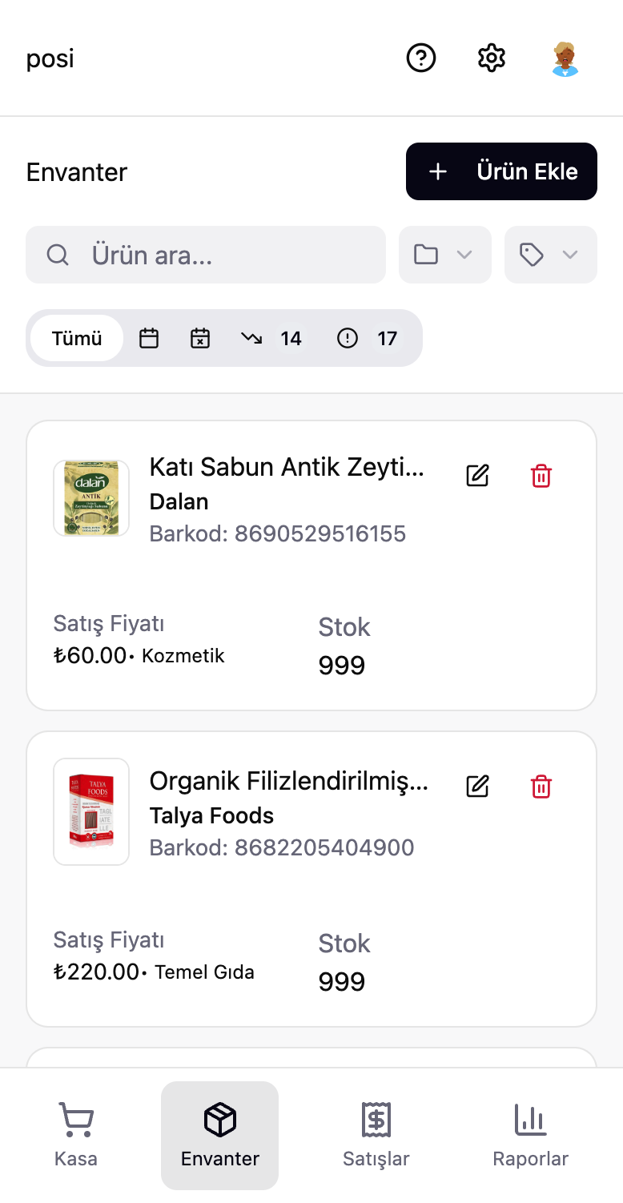Filter by the calendar date icon
This screenshot has width=623, height=1203.
[149, 339]
